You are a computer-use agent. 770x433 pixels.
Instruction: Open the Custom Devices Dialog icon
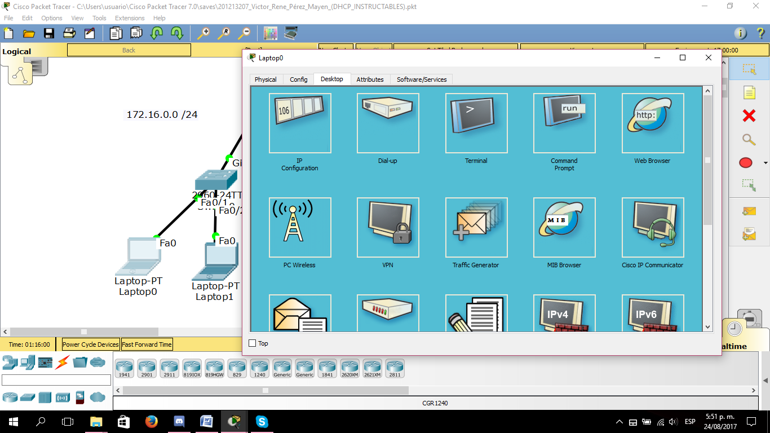pyautogui.click(x=291, y=33)
